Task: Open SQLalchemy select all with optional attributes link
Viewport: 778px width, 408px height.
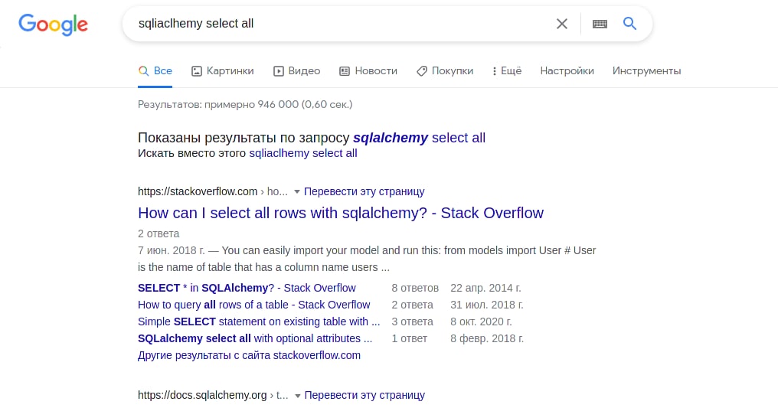Action: click(255, 338)
